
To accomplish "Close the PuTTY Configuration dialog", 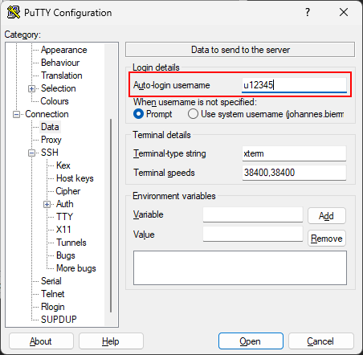I will pyautogui.click(x=344, y=12).
